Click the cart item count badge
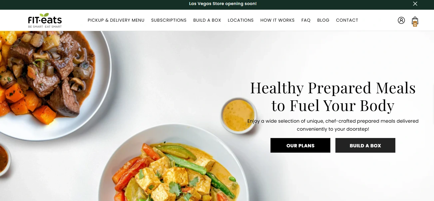This screenshot has width=434, height=201. coord(415,24)
